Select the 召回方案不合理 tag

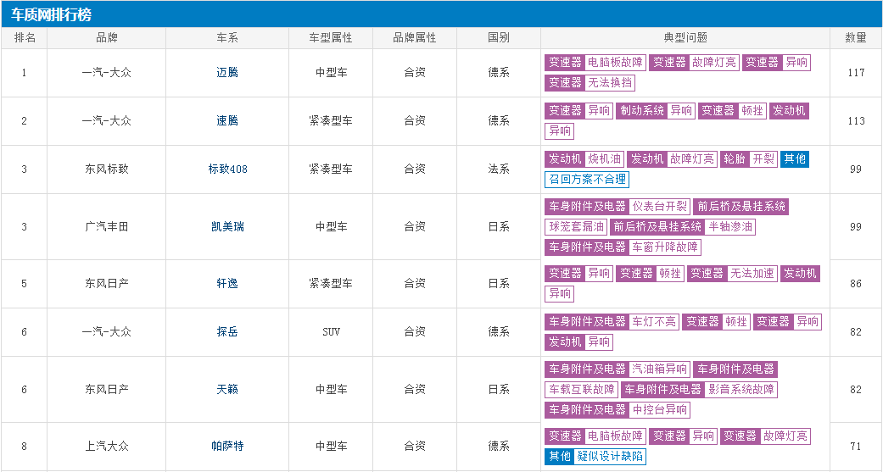coord(587,180)
